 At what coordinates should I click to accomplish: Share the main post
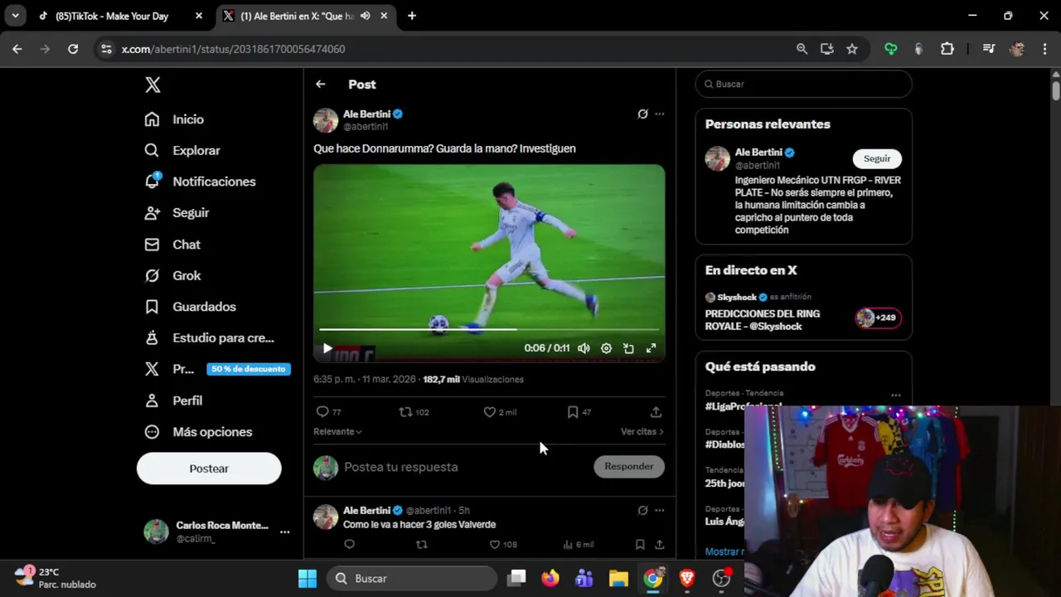tap(656, 412)
